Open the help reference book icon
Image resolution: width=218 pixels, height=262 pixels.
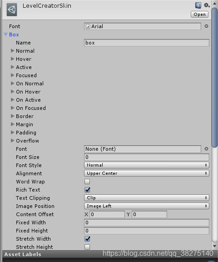(x=198, y=5)
